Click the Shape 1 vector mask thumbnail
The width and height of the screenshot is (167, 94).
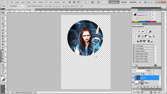pos(142,83)
